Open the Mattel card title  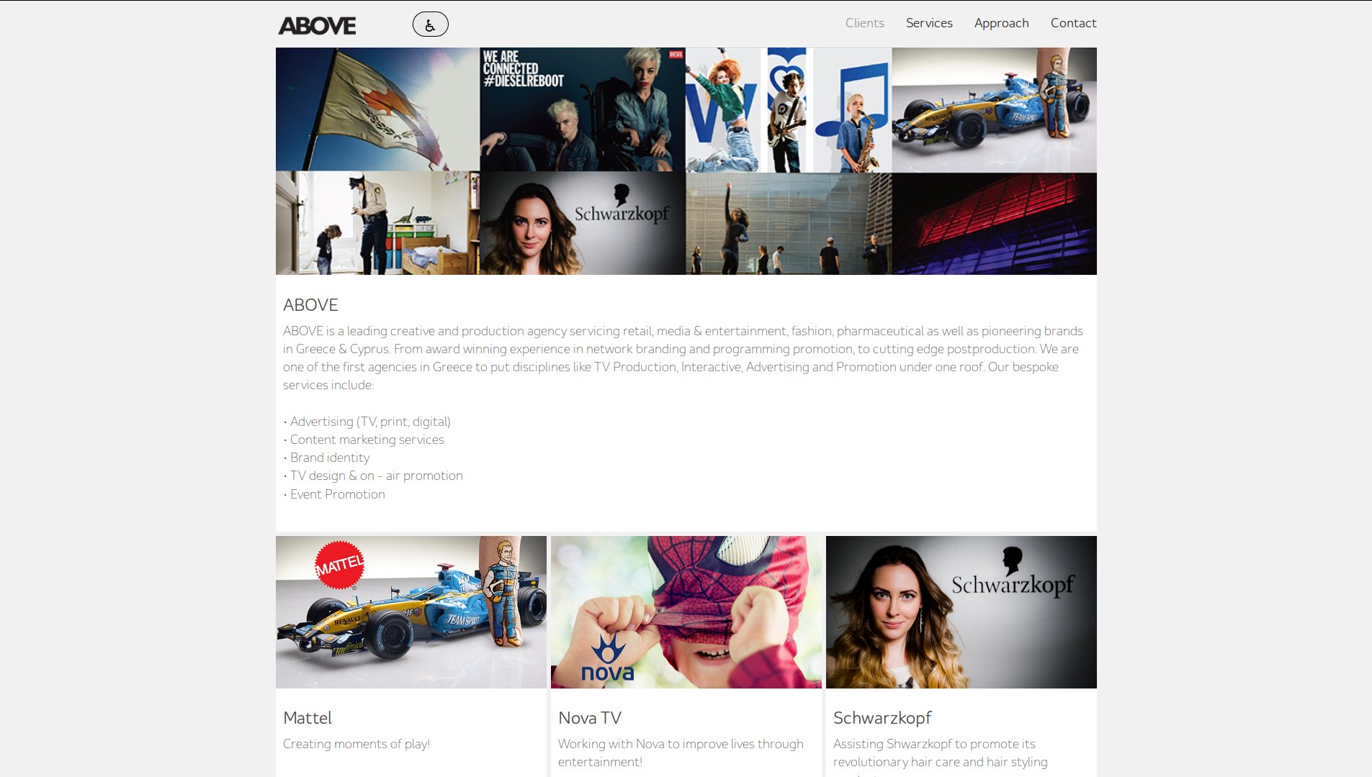pyautogui.click(x=308, y=718)
